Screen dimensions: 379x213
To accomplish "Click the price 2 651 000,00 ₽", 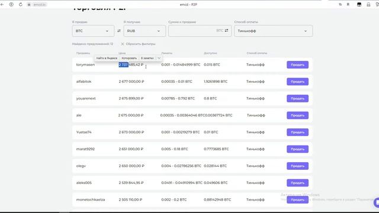I will click(x=131, y=149).
